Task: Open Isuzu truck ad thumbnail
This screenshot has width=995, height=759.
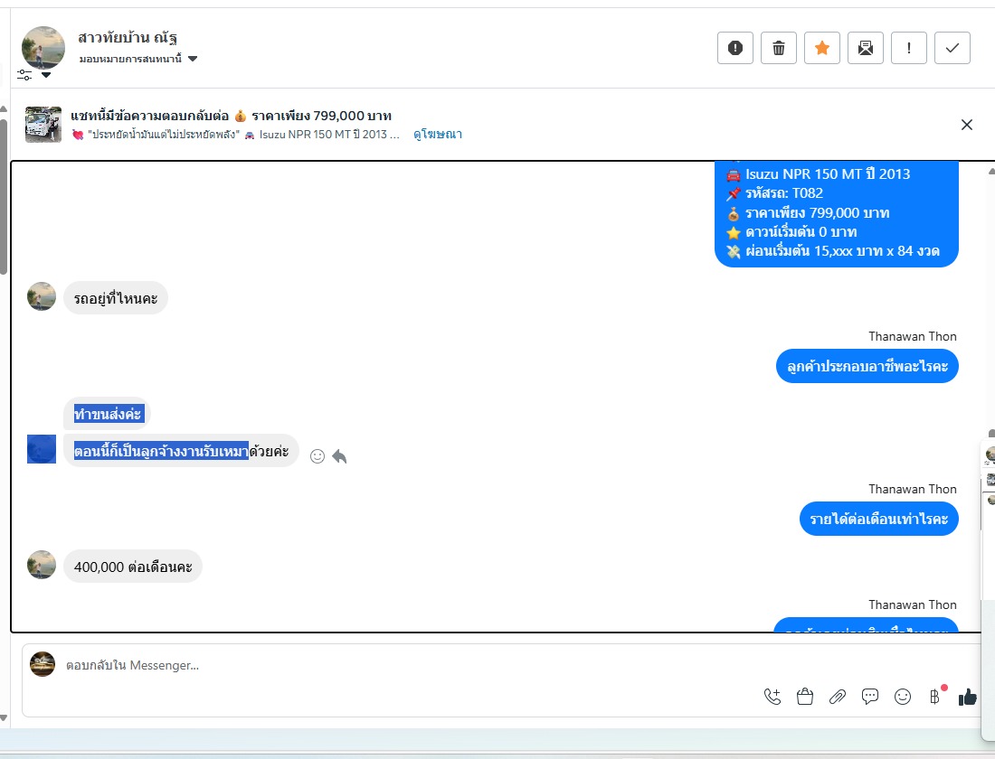Action: [x=43, y=125]
